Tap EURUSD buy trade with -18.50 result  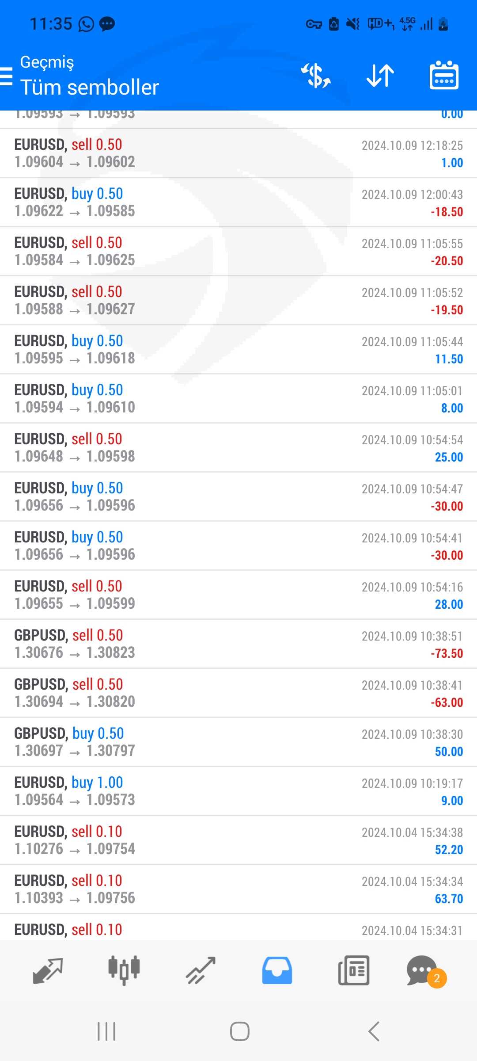point(238,202)
